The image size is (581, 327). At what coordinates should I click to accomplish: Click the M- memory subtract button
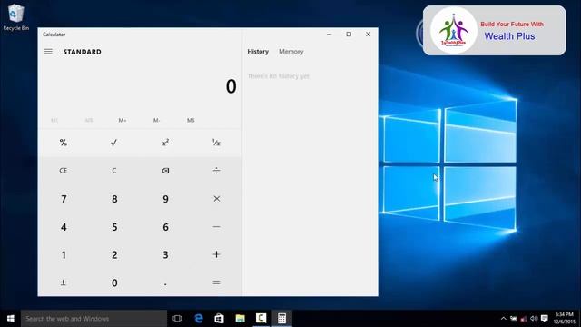click(156, 120)
